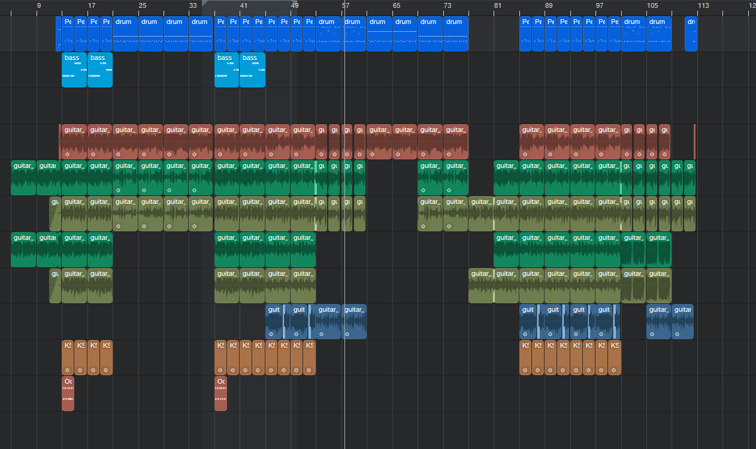Select the first clip labeled drum

[x=125, y=34]
